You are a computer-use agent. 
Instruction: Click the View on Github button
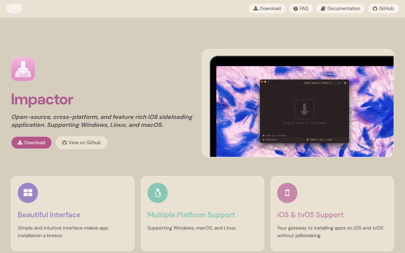[81, 143]
